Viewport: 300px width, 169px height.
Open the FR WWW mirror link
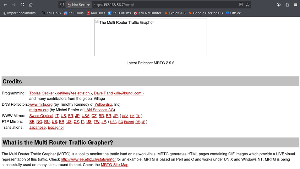[71, 116]
